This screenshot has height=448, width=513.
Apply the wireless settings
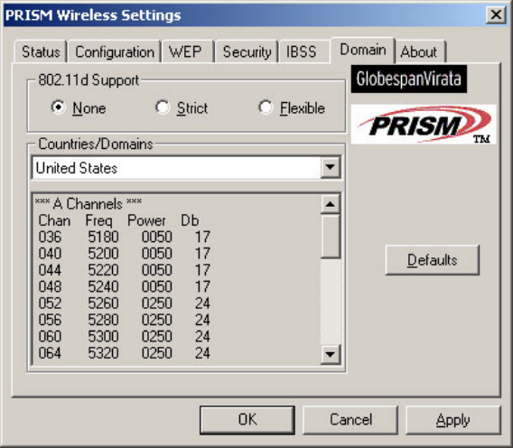[453, 420]
